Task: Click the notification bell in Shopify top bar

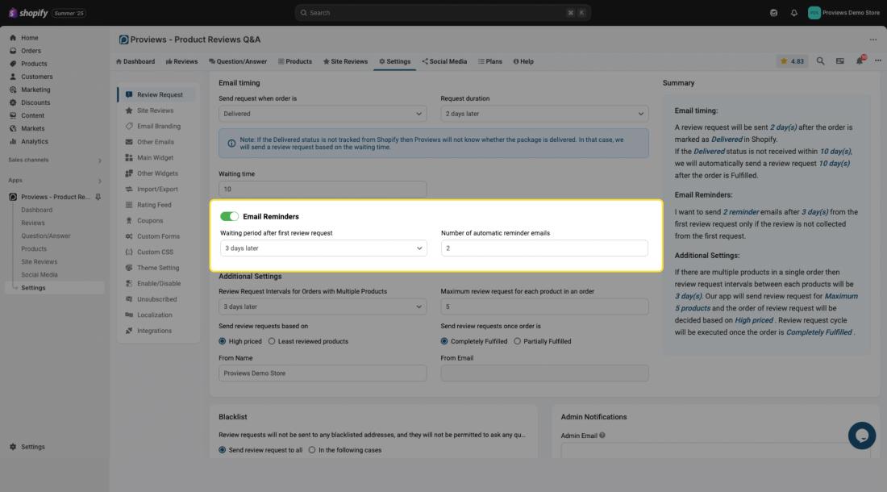Action: coord(794,13)
